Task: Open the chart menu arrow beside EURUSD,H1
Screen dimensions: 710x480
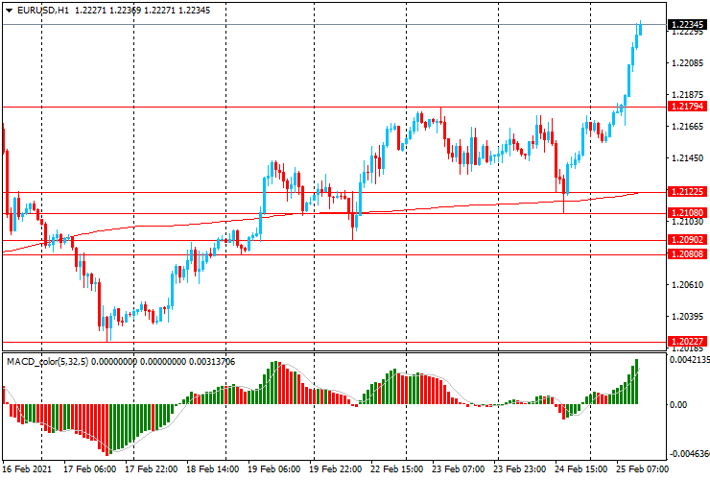Action: point(9,11)
